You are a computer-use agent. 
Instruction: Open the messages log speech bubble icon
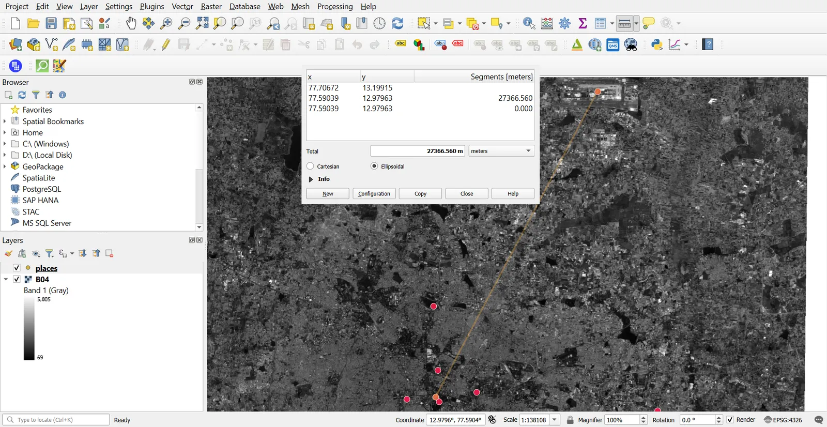pos(819,420)
